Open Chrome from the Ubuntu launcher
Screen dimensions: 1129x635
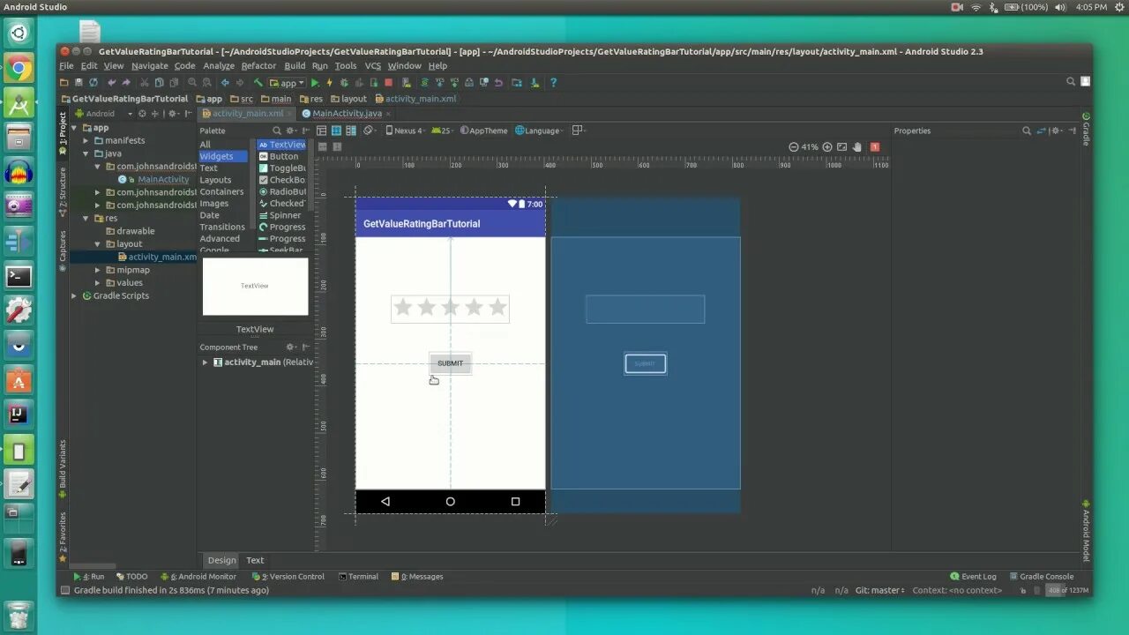(x=19, y=68)
